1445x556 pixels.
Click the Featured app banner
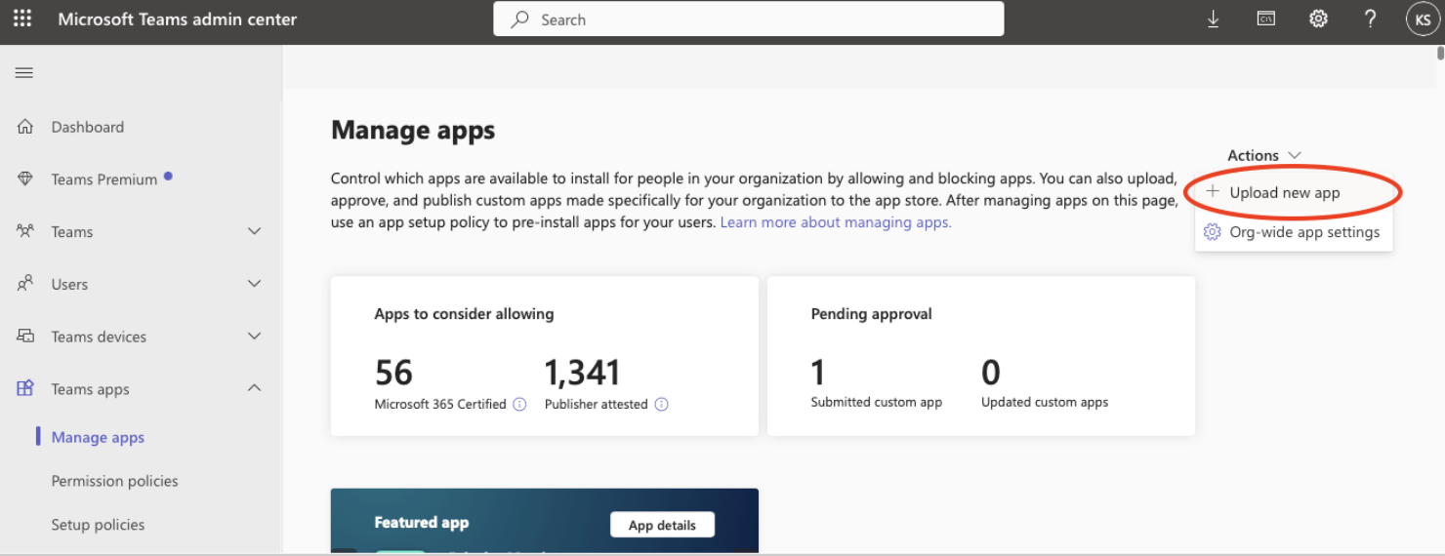[x=545, y=521]
